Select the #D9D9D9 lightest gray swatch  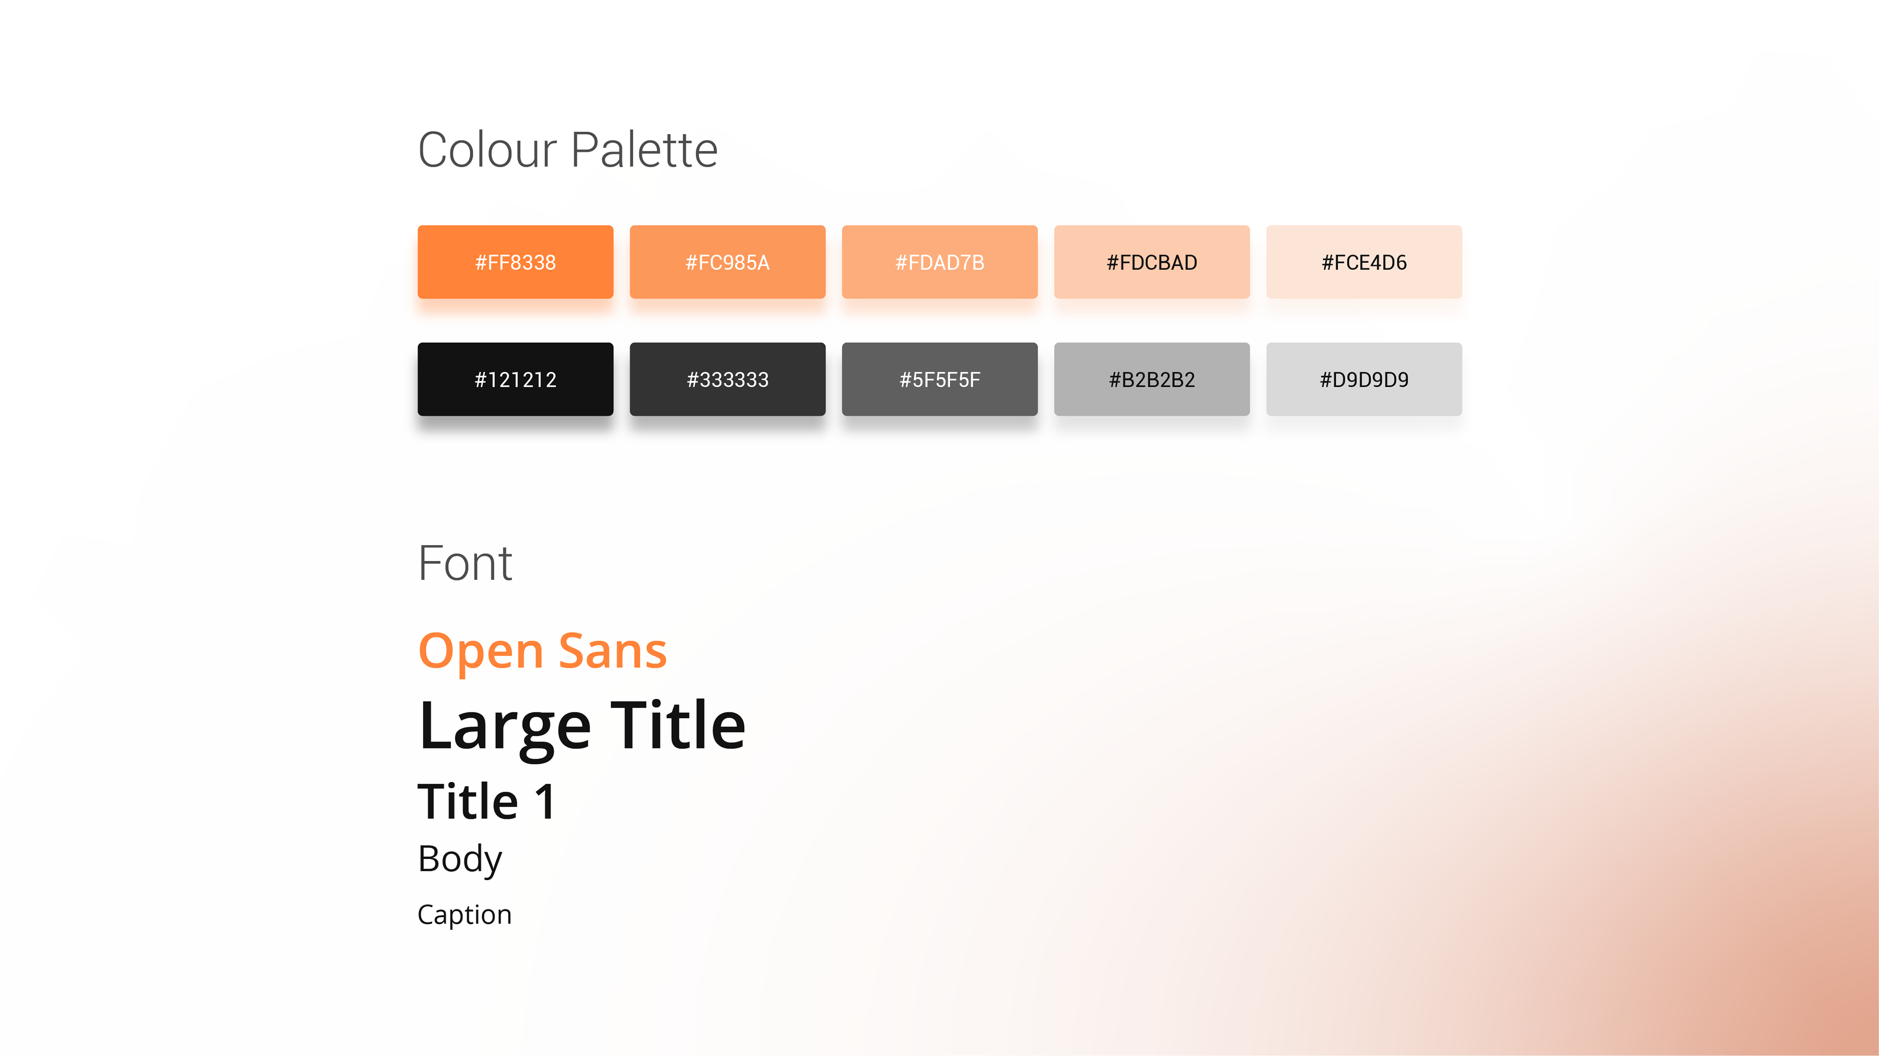click(1364, 379)
